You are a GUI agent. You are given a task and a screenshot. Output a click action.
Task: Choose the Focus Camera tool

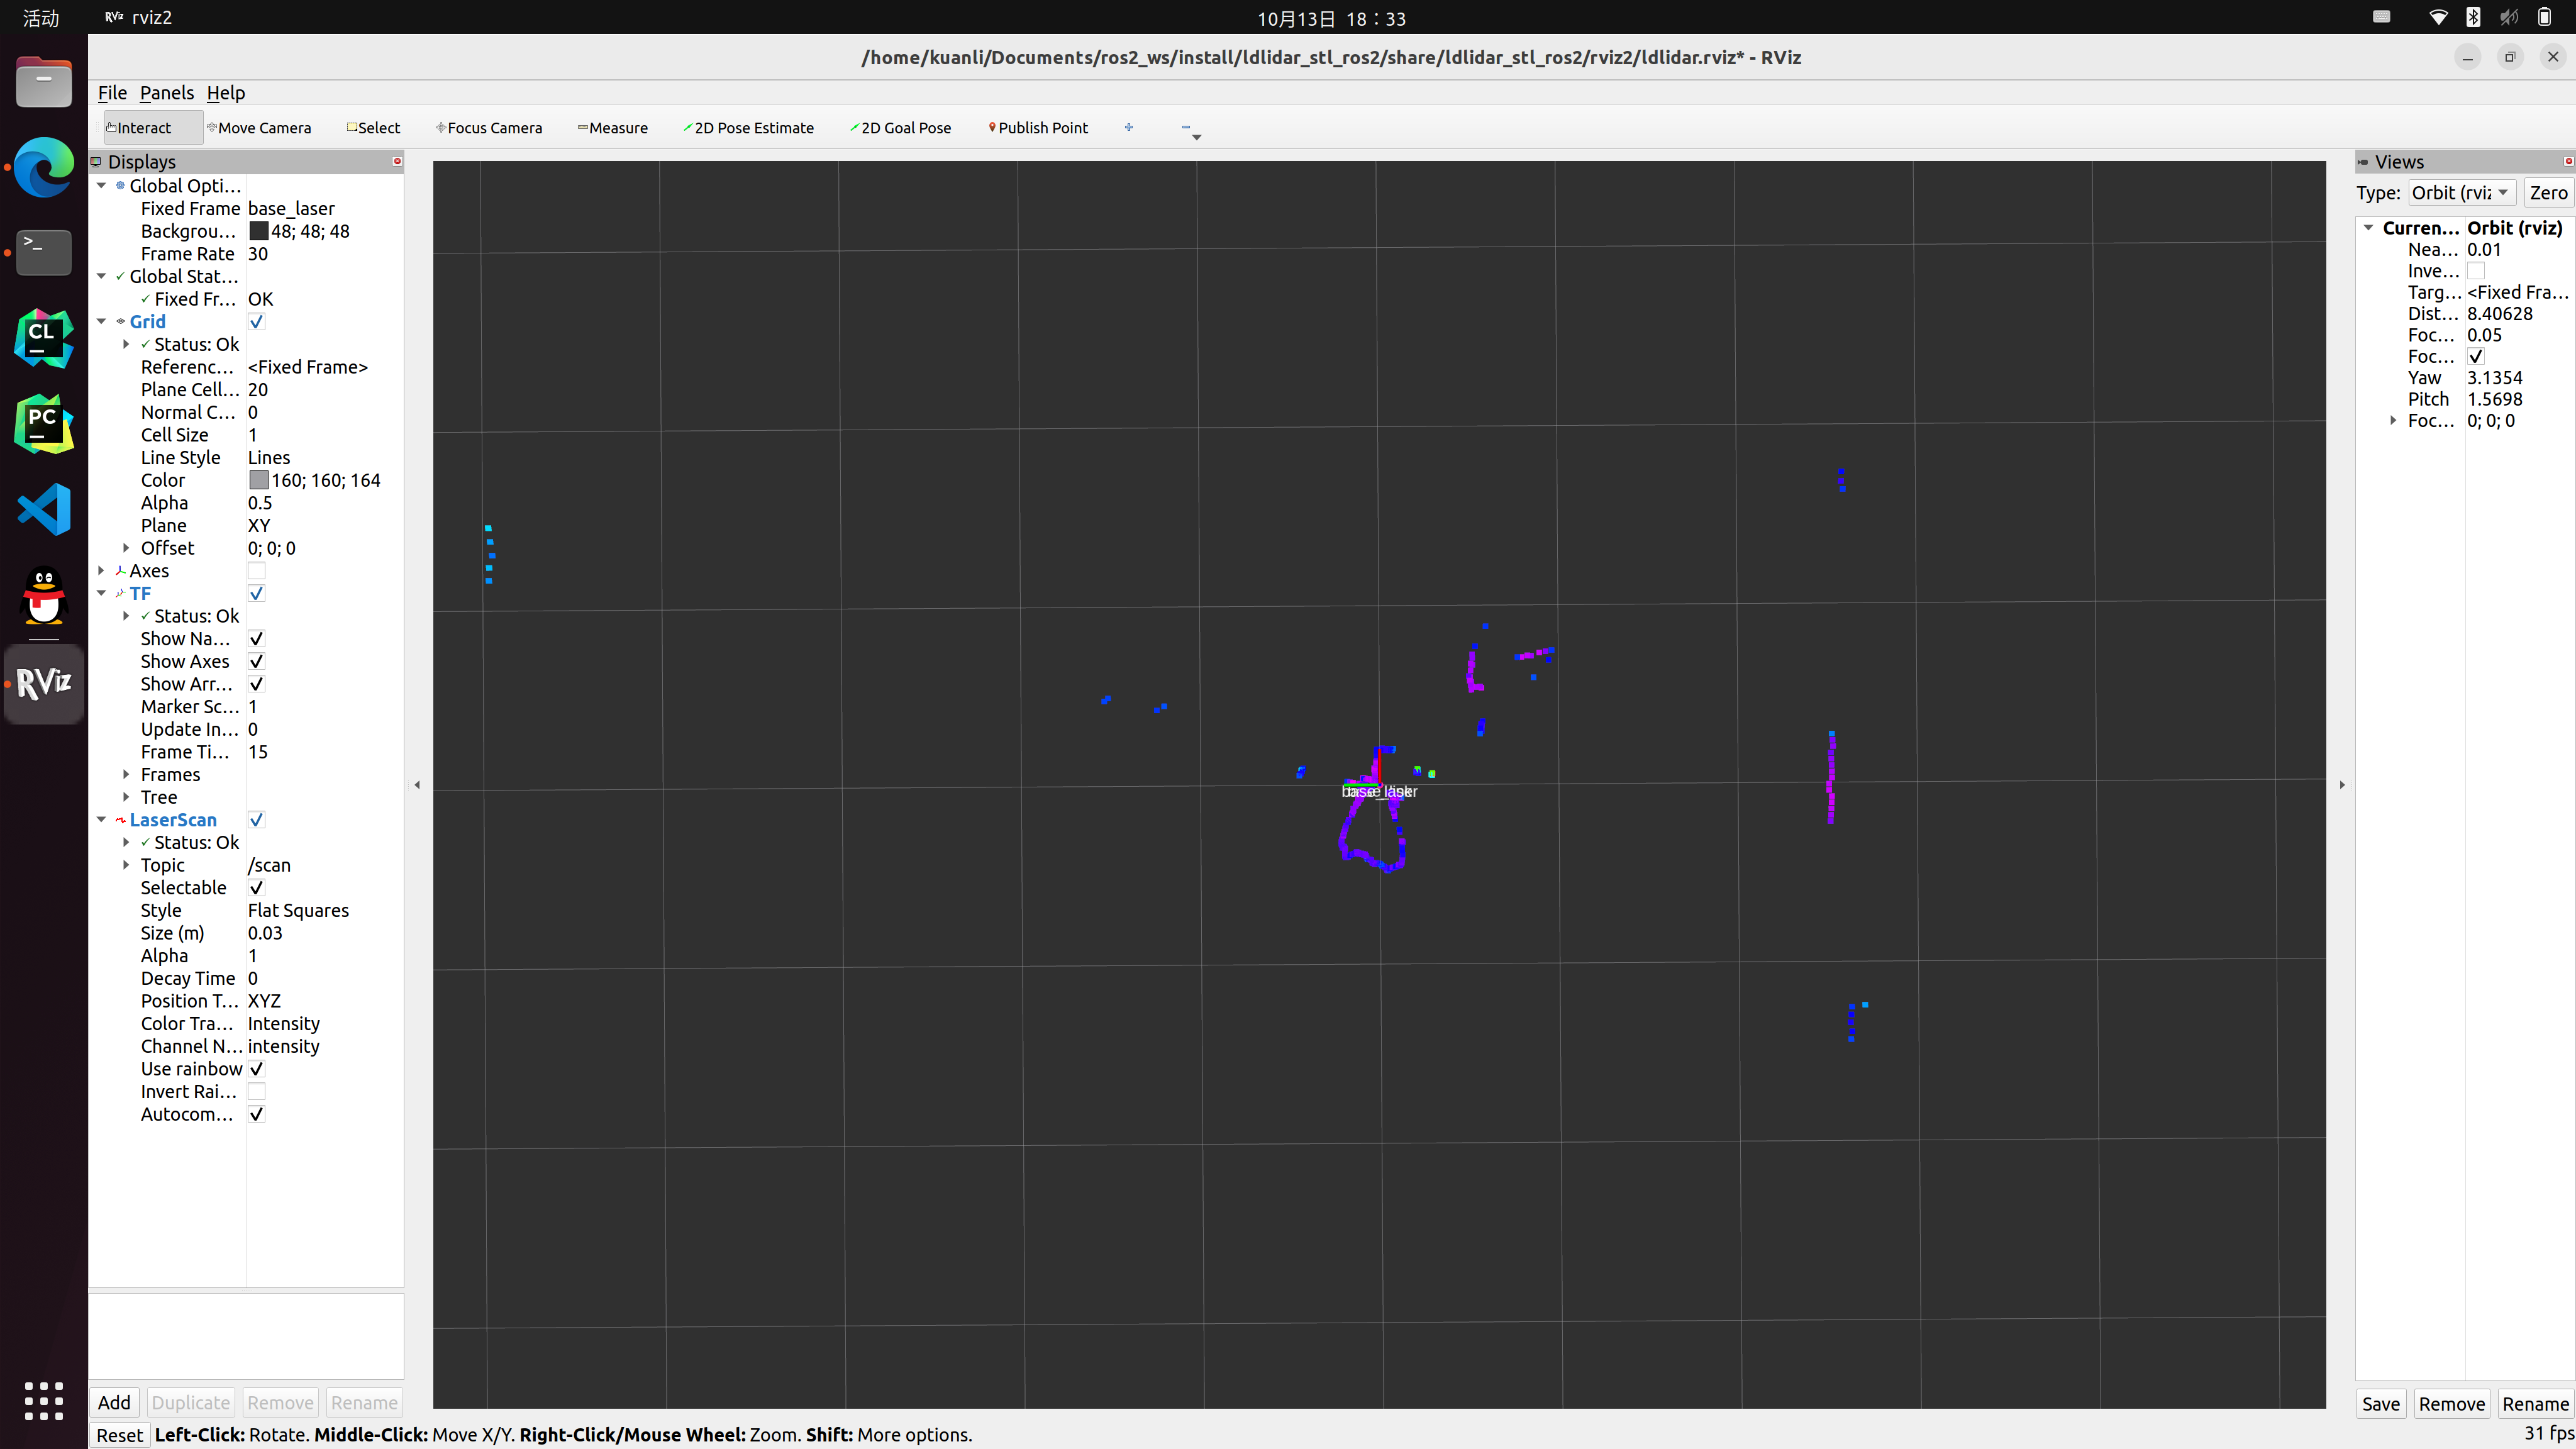point(489,128)
